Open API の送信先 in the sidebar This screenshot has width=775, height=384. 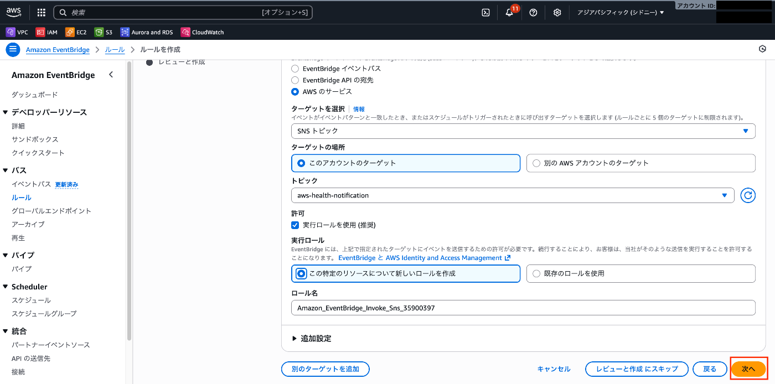click(x=31, y=359)
